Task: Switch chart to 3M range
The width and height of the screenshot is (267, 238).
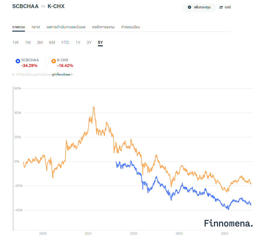Action: click(x=40, y=42)
